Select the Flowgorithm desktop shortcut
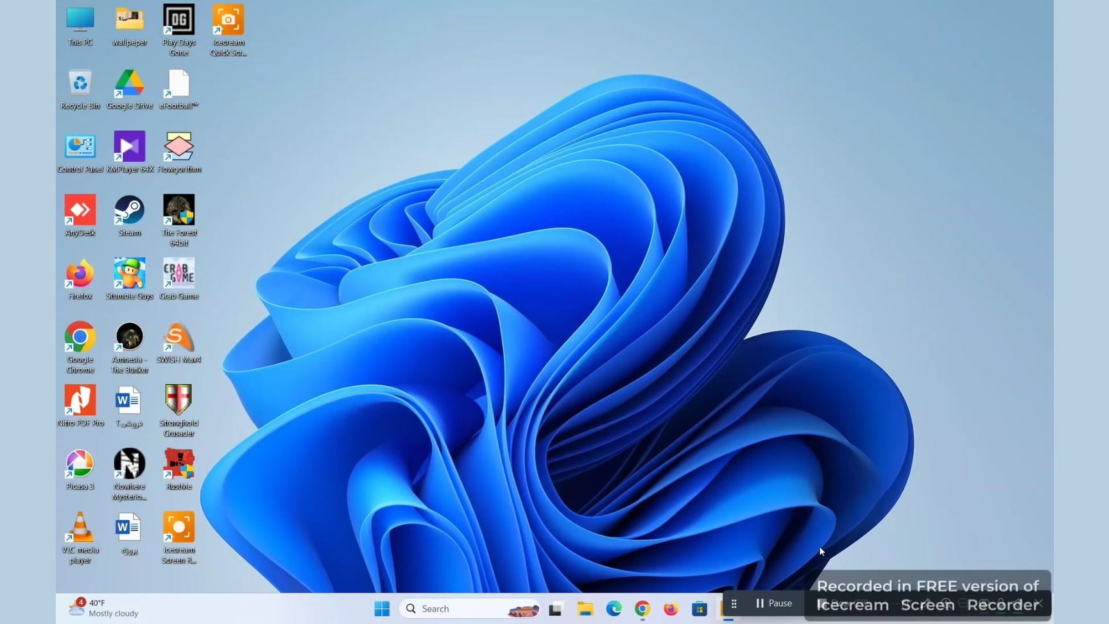 click(x=178, y=147)
